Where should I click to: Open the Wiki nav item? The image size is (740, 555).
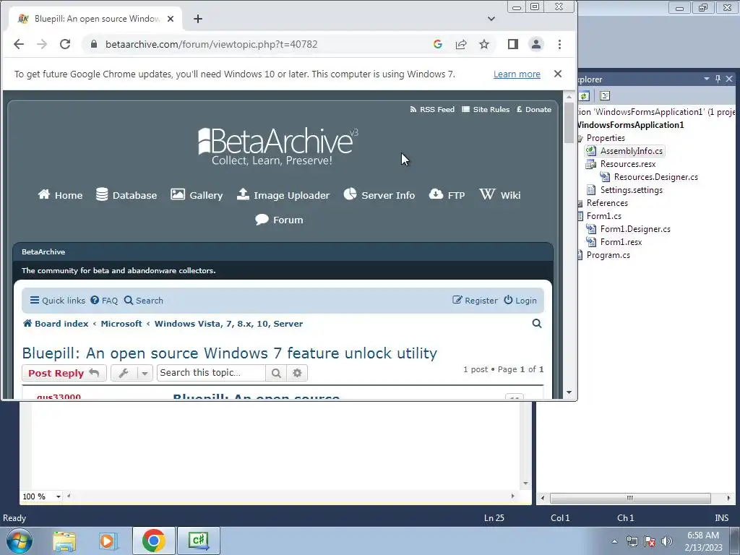tap(500, 195)
